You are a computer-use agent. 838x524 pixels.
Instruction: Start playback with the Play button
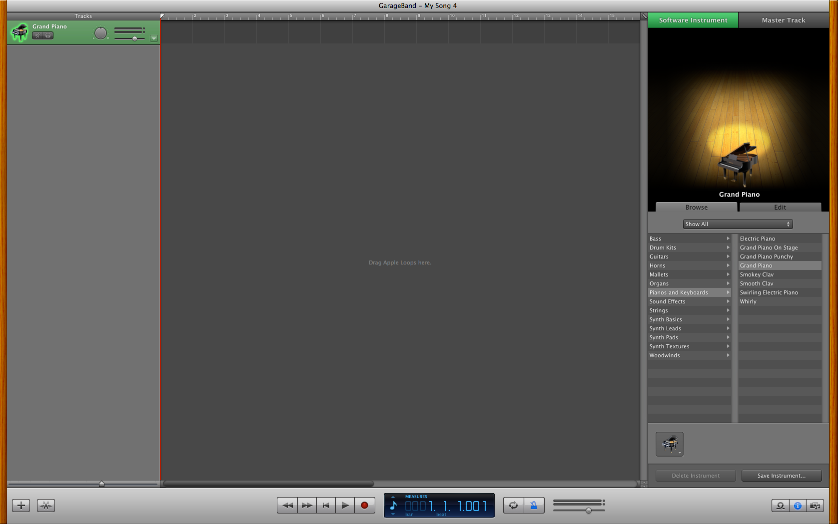tap(345, 505)
